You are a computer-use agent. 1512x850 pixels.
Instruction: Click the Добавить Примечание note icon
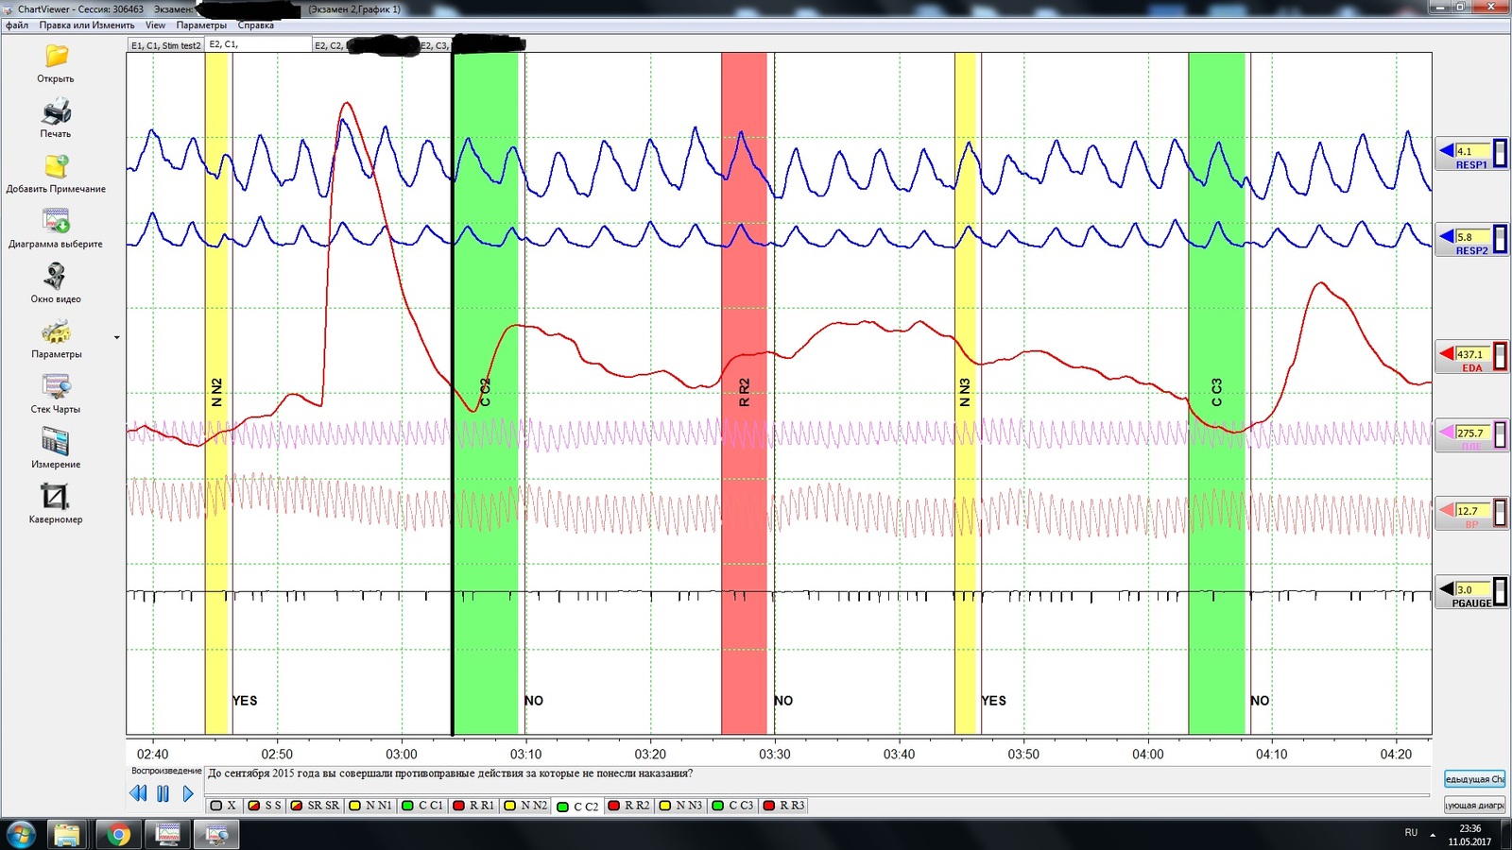coord(57,166)
